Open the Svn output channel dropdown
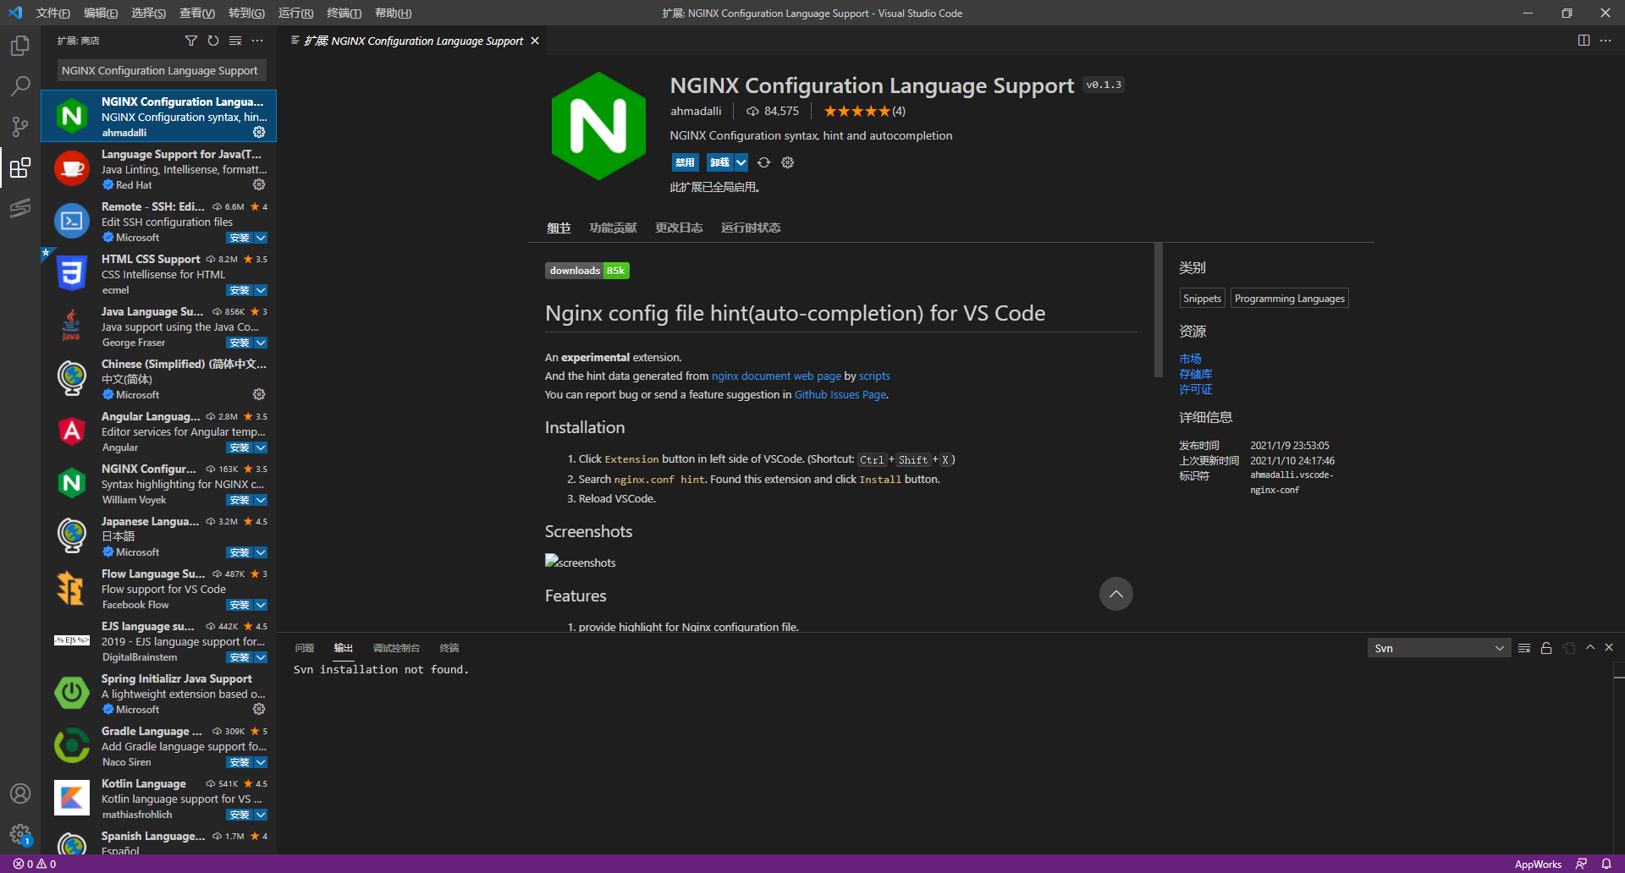 [x=1439, y=648]
